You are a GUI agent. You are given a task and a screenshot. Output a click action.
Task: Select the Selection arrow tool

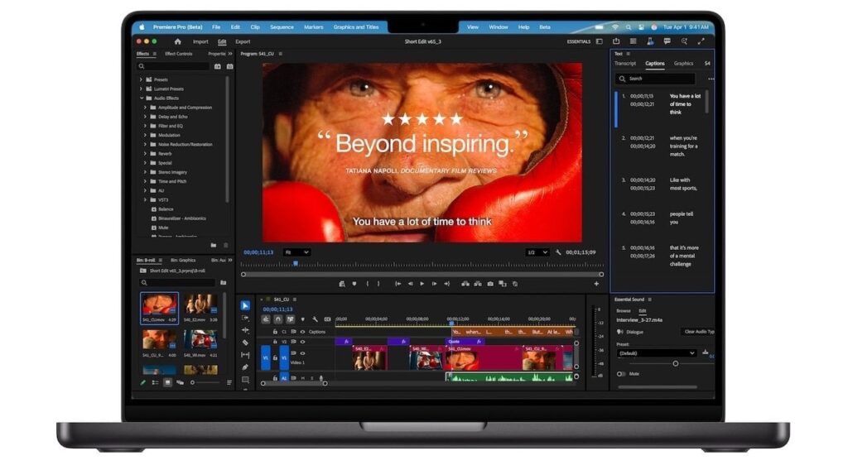[245, 305]
